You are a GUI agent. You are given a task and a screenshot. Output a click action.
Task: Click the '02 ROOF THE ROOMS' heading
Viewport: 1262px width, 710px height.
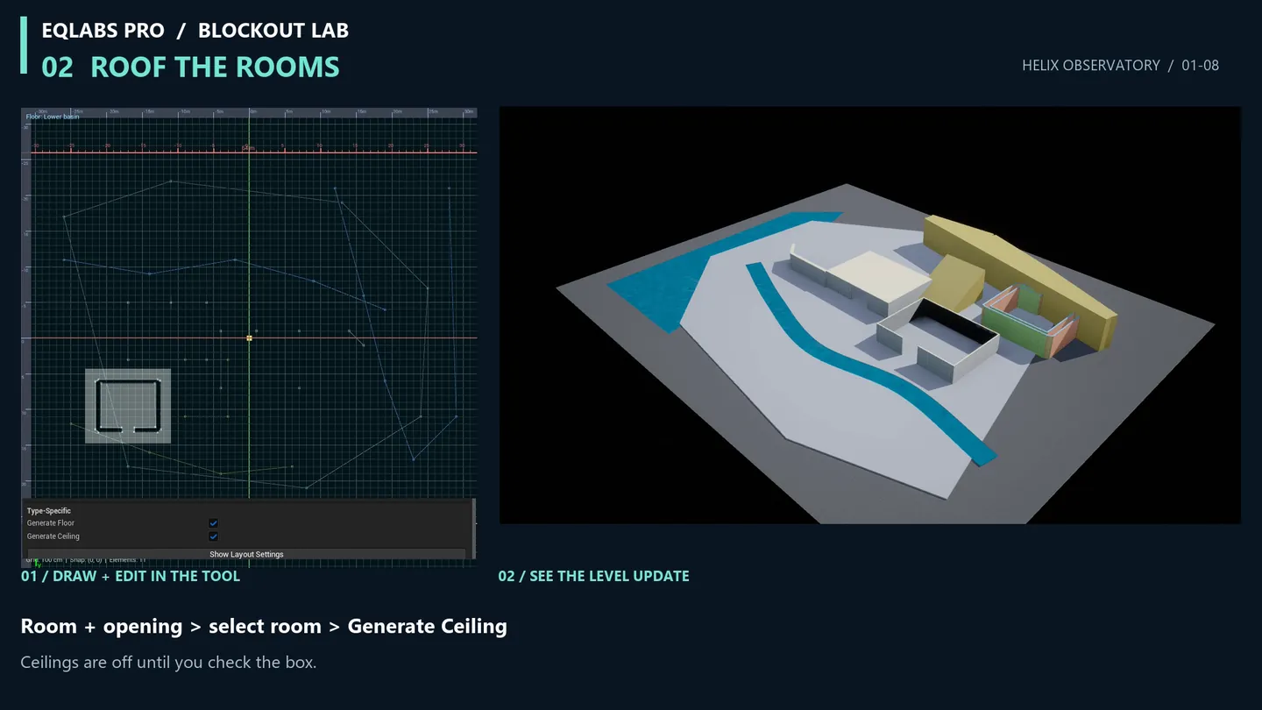(190, 67)
